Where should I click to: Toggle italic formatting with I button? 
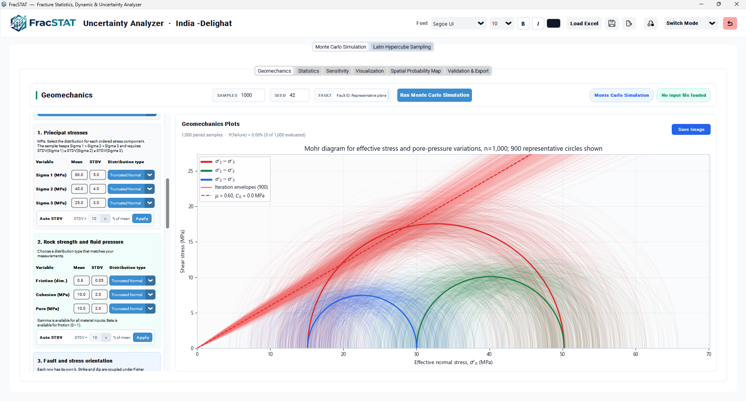coord(538,23)
